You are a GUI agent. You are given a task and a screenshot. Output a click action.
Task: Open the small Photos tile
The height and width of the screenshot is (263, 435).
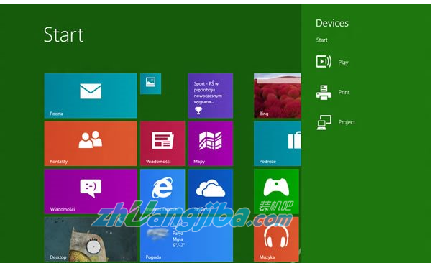pyautogui.click(x=151, y=83)
